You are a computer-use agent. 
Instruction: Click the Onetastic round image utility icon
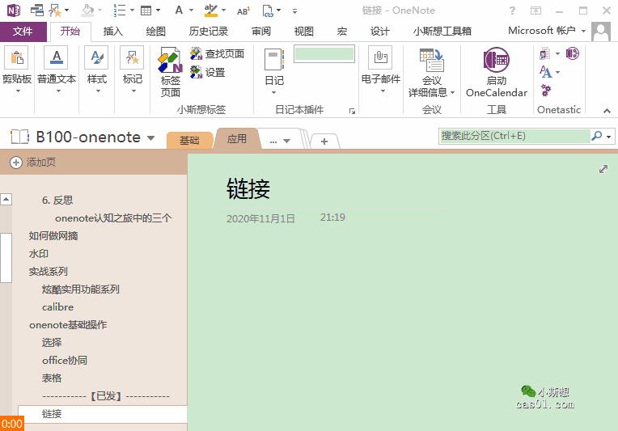pos(572,53)
